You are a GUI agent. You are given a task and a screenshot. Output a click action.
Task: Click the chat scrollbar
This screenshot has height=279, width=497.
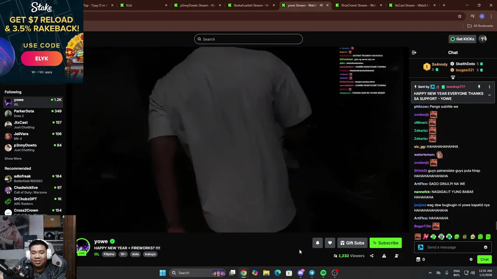[495, 226]
